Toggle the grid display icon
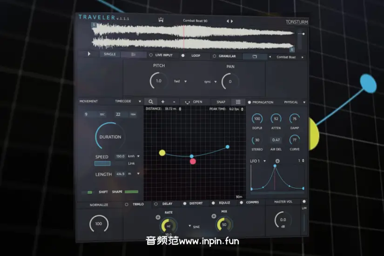 click(238, 102)
